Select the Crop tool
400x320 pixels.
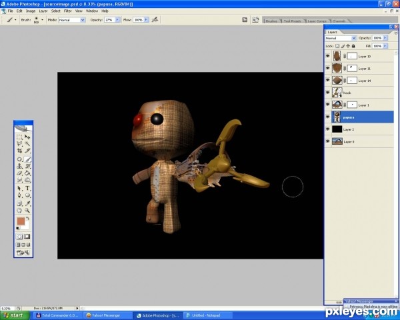(19, 151)
